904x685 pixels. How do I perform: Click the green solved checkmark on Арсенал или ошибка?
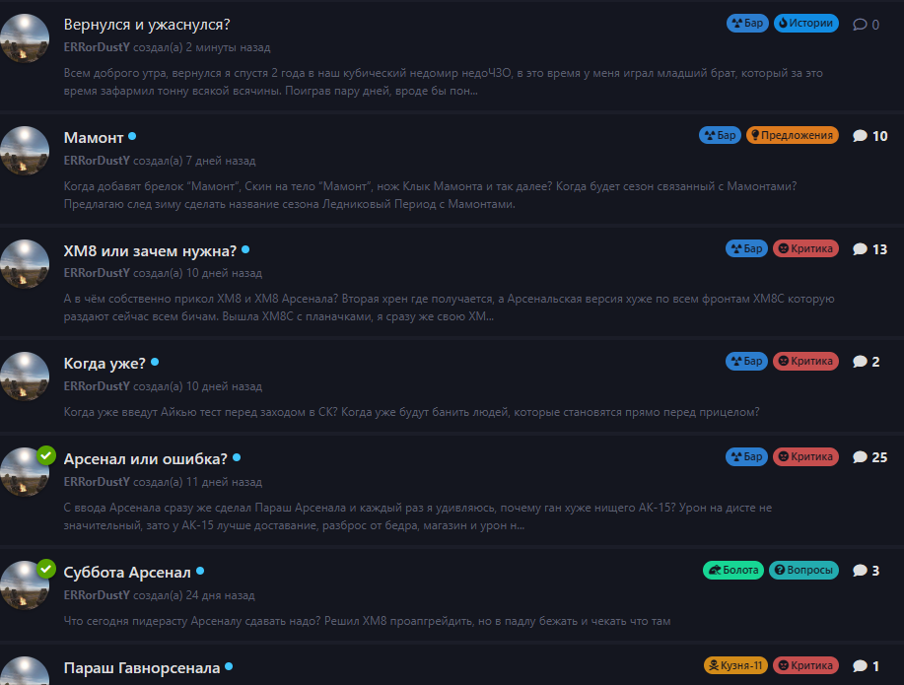pyautogui.click(x=46, y=455)
